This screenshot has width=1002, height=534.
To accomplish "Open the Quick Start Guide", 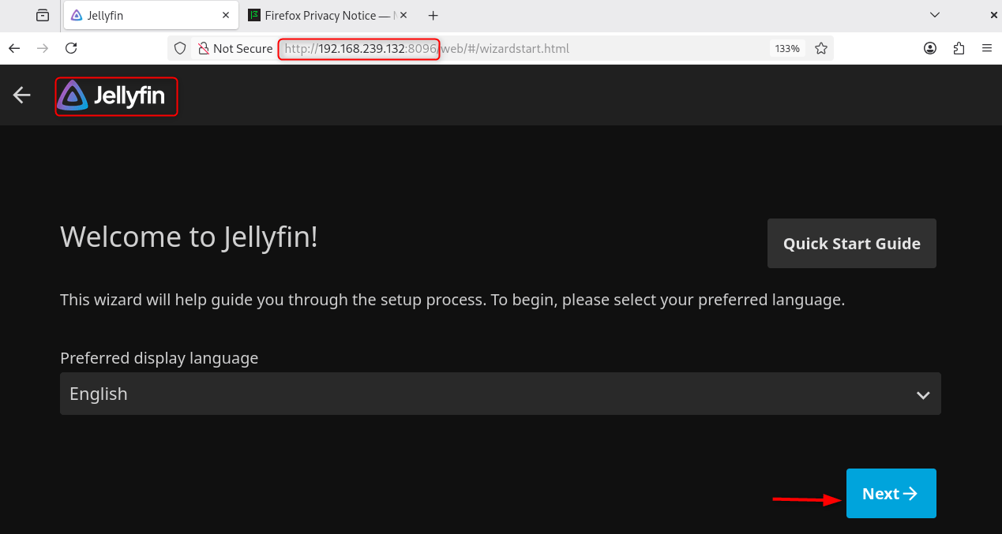I will [x=851, y=244].
